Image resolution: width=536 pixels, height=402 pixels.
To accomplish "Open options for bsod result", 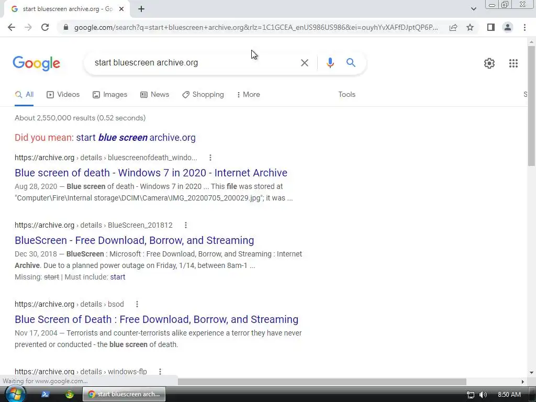I will tap(137, 304).
